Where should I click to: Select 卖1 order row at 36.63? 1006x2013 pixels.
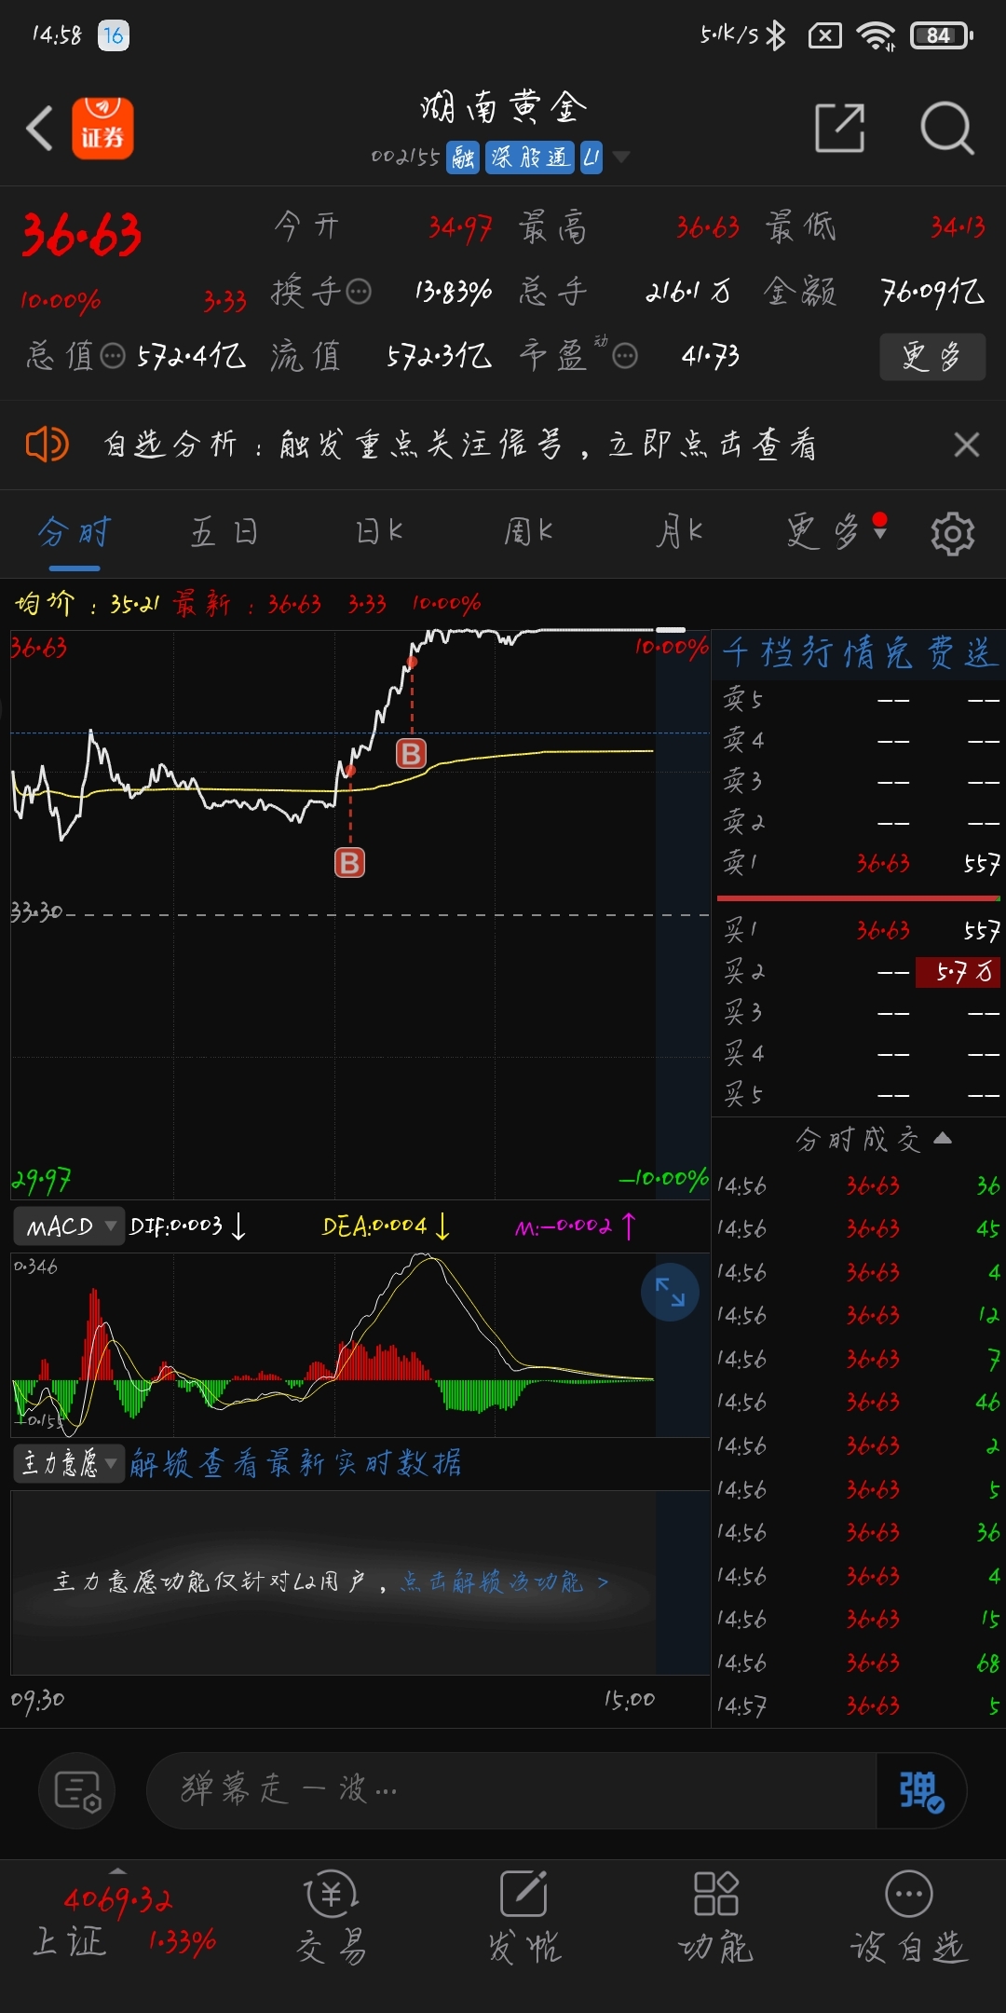[x=860, y=864]
